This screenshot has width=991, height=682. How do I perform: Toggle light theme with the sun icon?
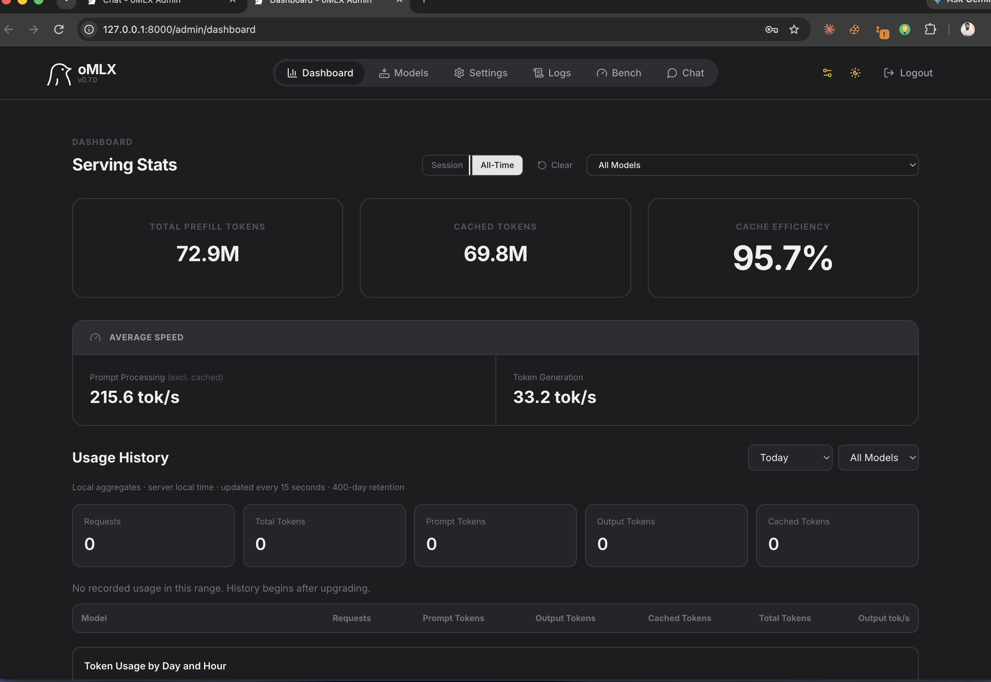tap(855, 73)
